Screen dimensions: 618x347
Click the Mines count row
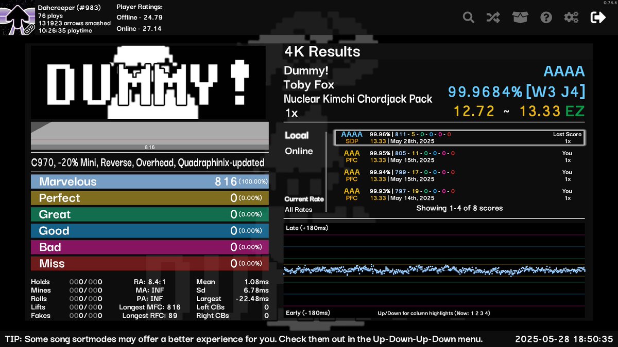click(67, 290)
